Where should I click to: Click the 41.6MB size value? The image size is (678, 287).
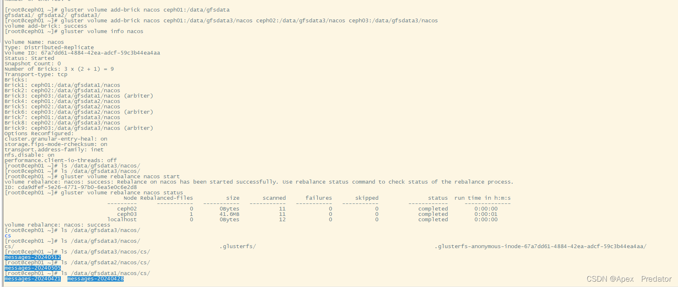pyautogui.click(x=230, y=214)
